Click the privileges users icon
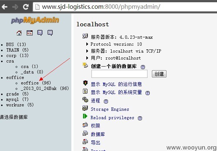Screen dimensions: 217x151 pos(85,125)
